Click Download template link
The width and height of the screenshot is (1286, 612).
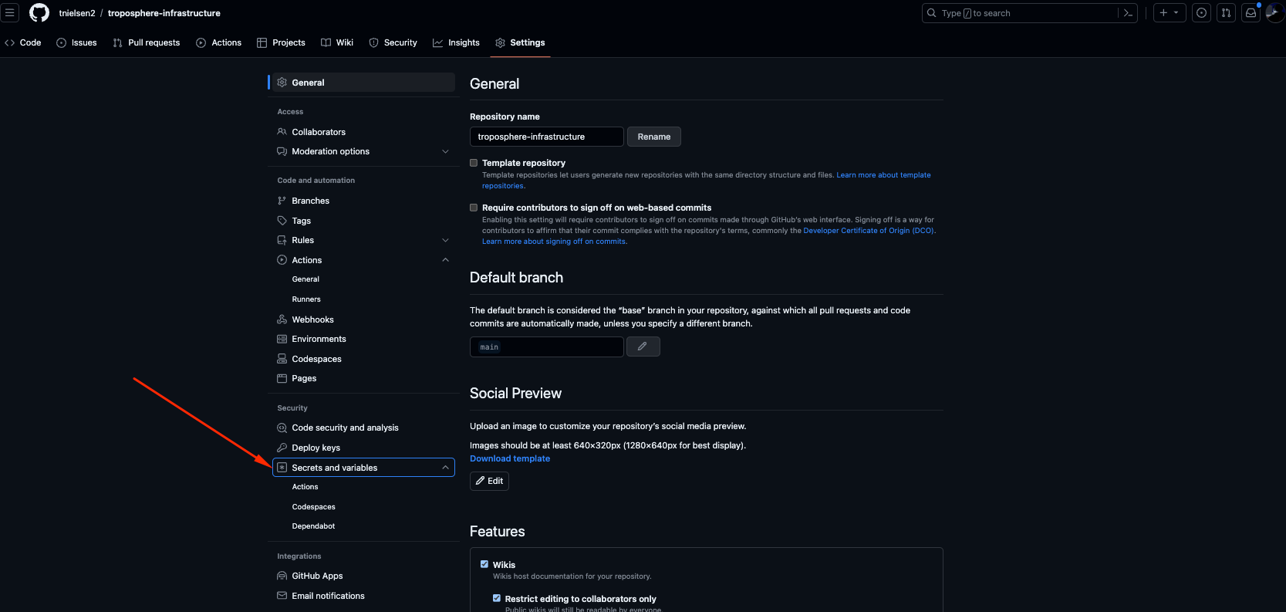coord(510,458)
